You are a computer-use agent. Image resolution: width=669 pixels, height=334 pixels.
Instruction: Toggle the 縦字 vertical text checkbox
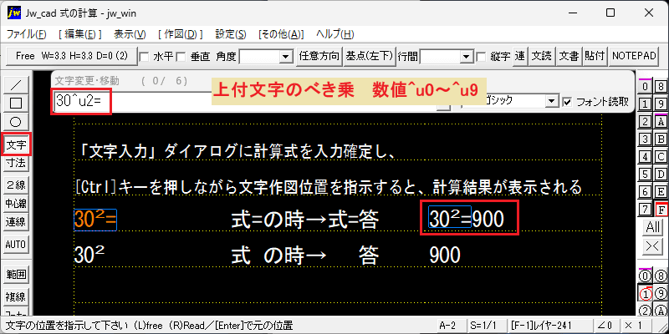[x=482, y=56]
